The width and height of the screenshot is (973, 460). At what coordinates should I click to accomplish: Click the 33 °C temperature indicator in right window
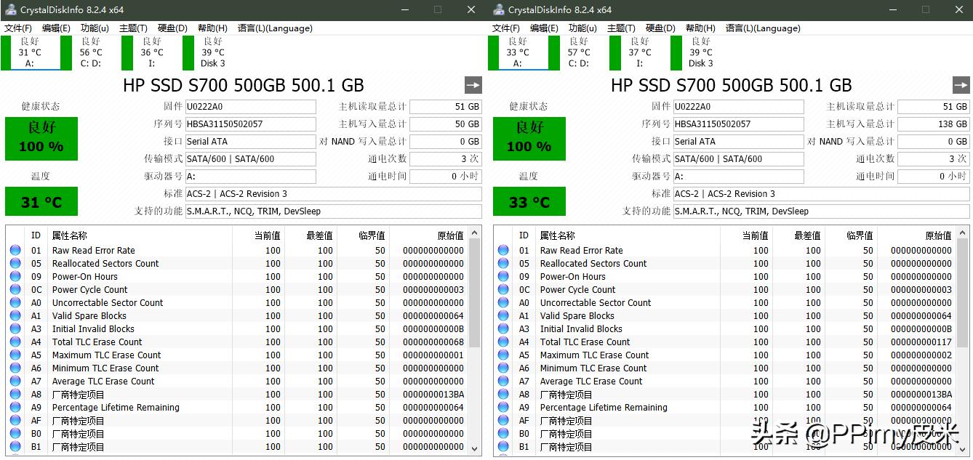(x=529, y=201)
